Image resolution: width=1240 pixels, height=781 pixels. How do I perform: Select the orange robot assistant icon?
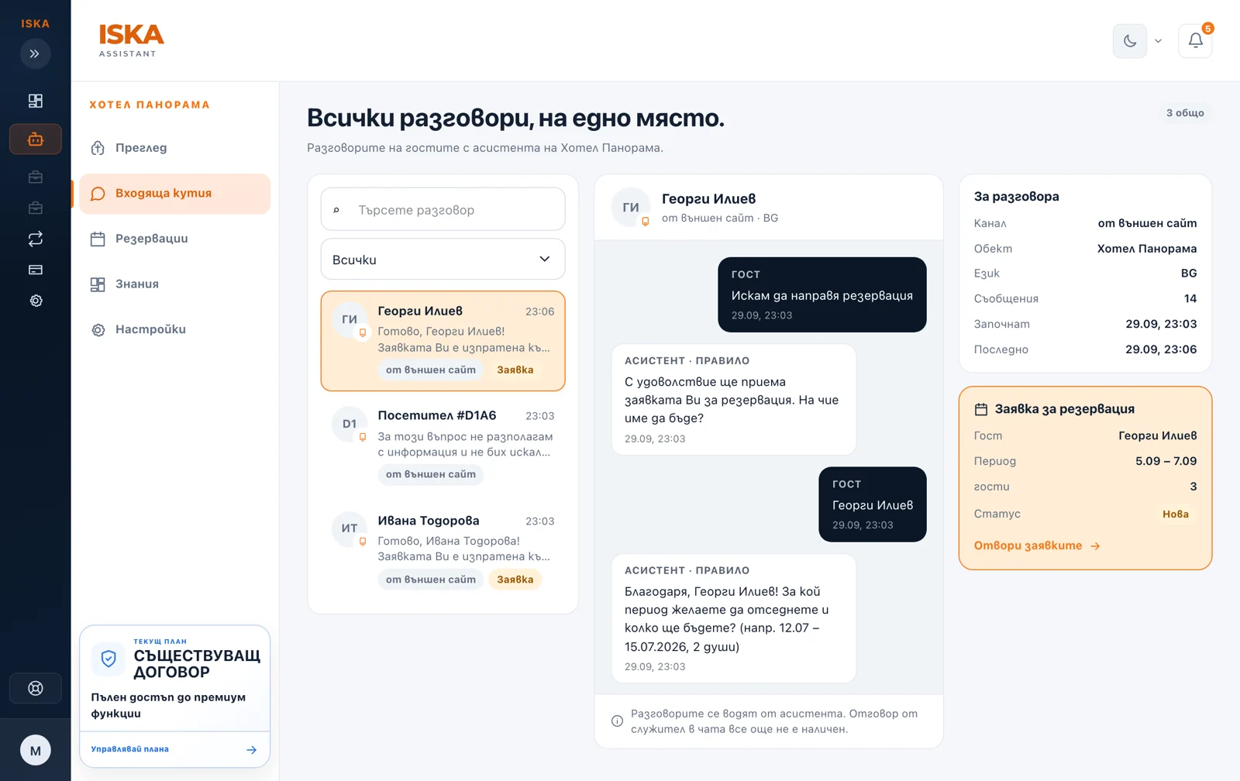(x=35, y=139)
